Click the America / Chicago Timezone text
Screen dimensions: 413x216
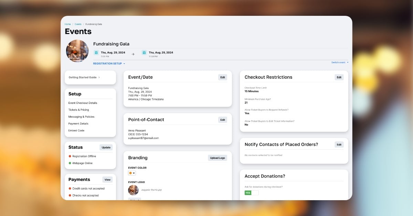[x=146, y=99]
